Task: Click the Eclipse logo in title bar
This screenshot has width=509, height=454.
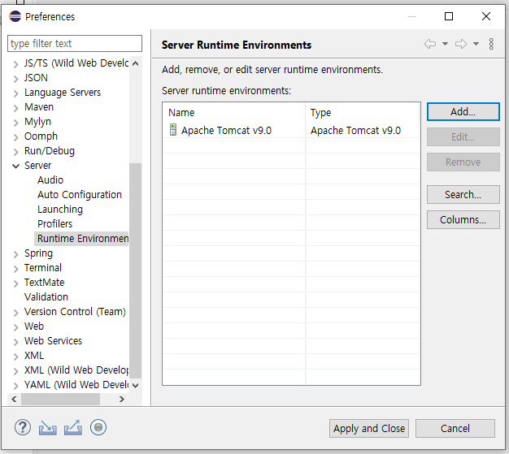Action: [x=15, y=16]
